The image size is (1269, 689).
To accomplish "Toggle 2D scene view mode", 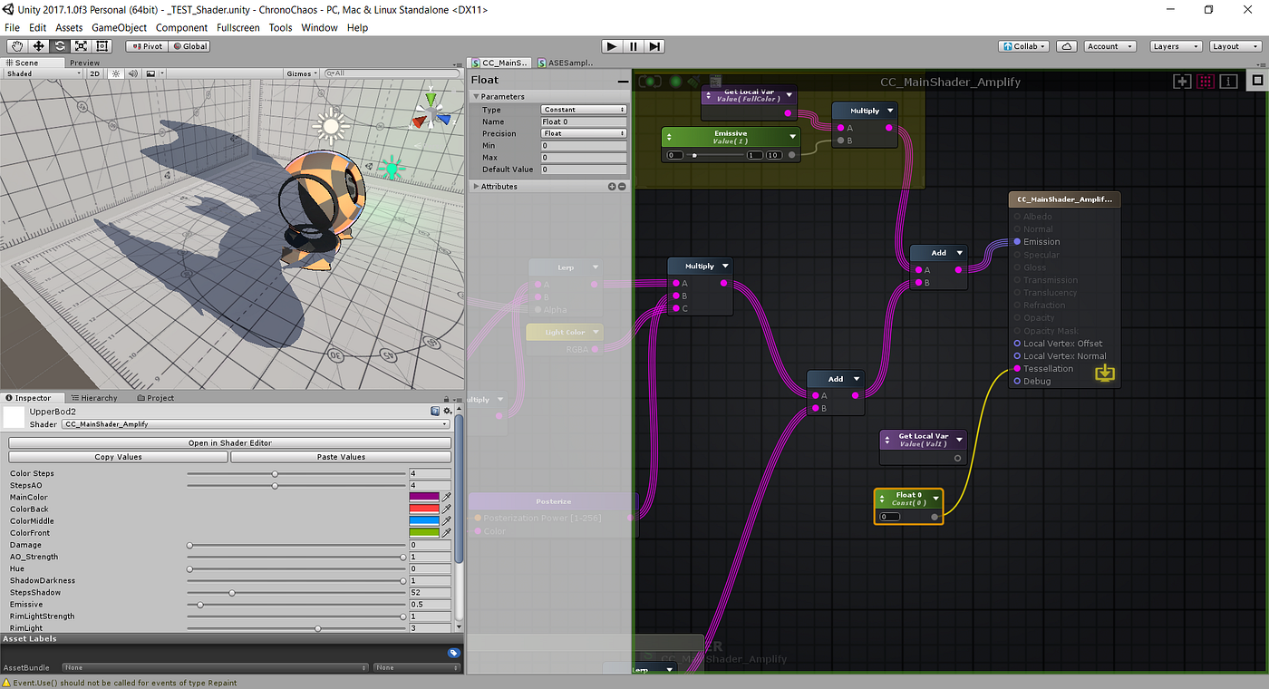I will [x=94, y=73].
